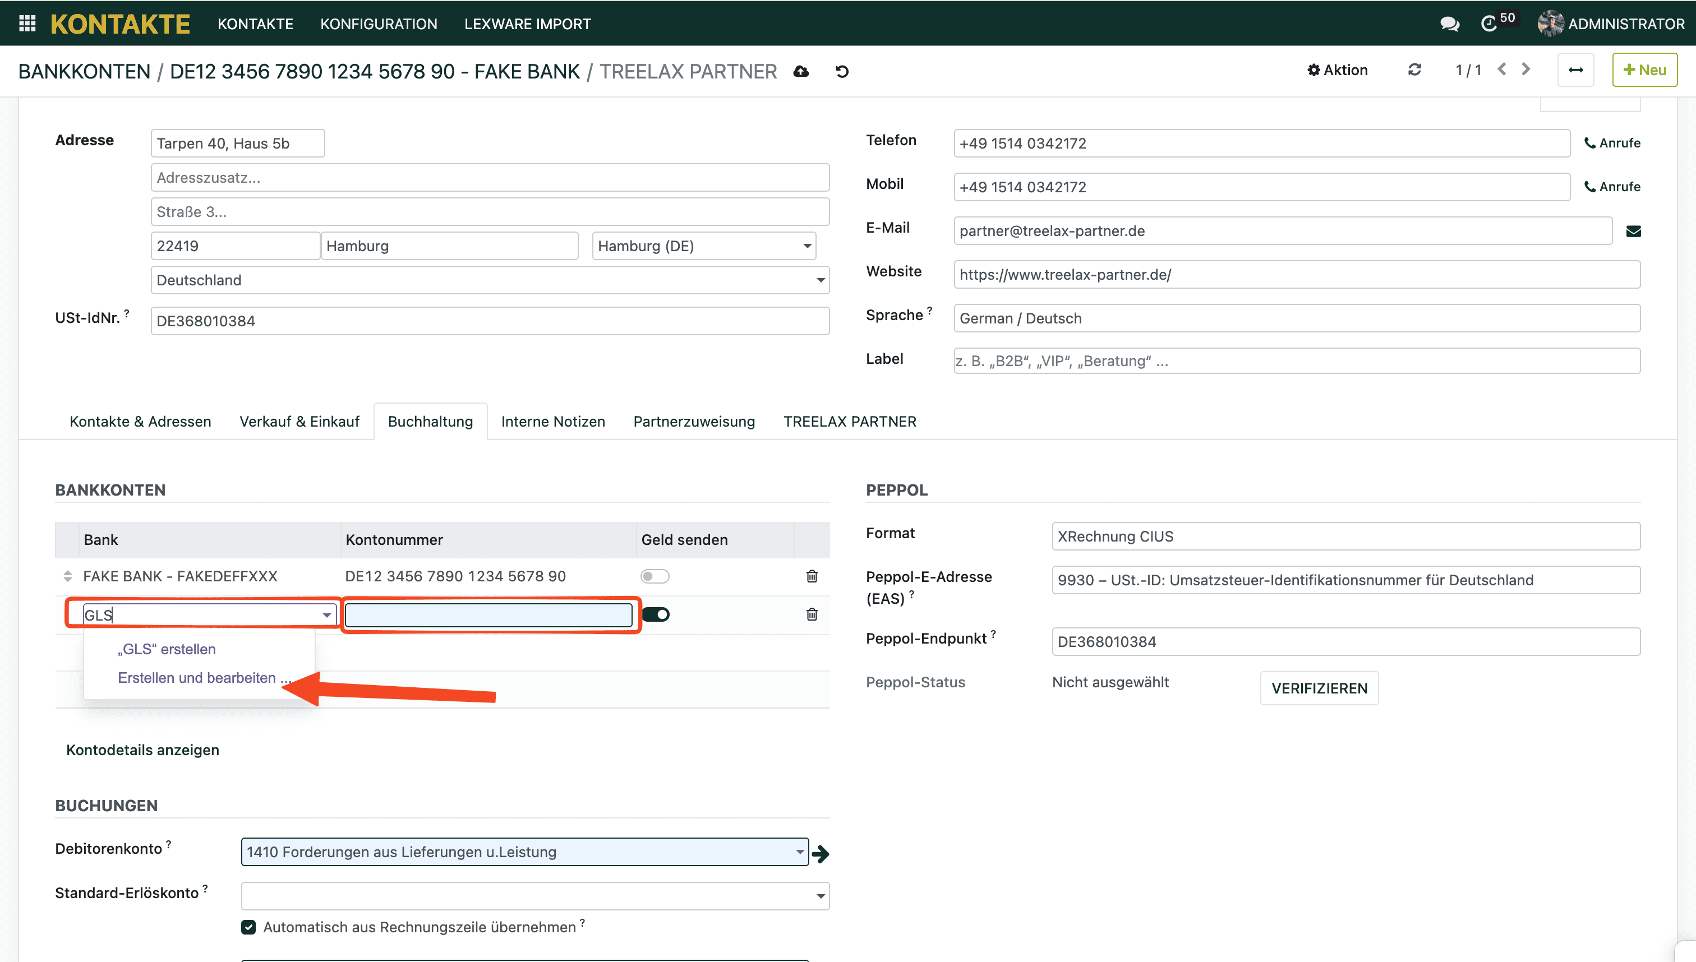The width and height of the screenshot is (1696, 962).
Task: Click into the empty Kontonummer input field
Action: coord(488,615)
